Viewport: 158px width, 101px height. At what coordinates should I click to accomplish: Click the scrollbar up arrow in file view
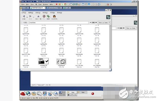tap(110, 26)
